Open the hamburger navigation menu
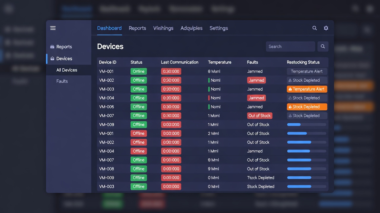The image size is (380, 213). pos(53,28)
